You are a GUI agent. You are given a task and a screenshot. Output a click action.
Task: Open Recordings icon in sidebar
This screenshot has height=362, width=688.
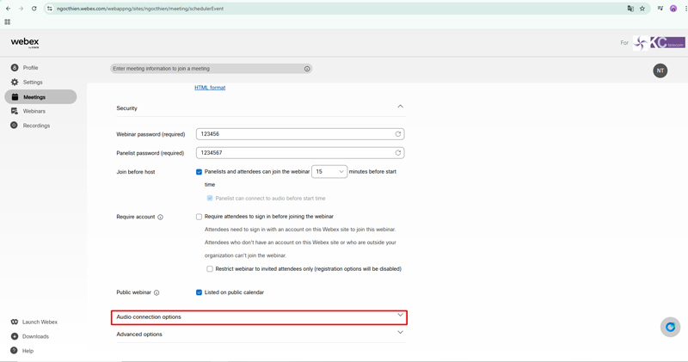click(14, 125)
